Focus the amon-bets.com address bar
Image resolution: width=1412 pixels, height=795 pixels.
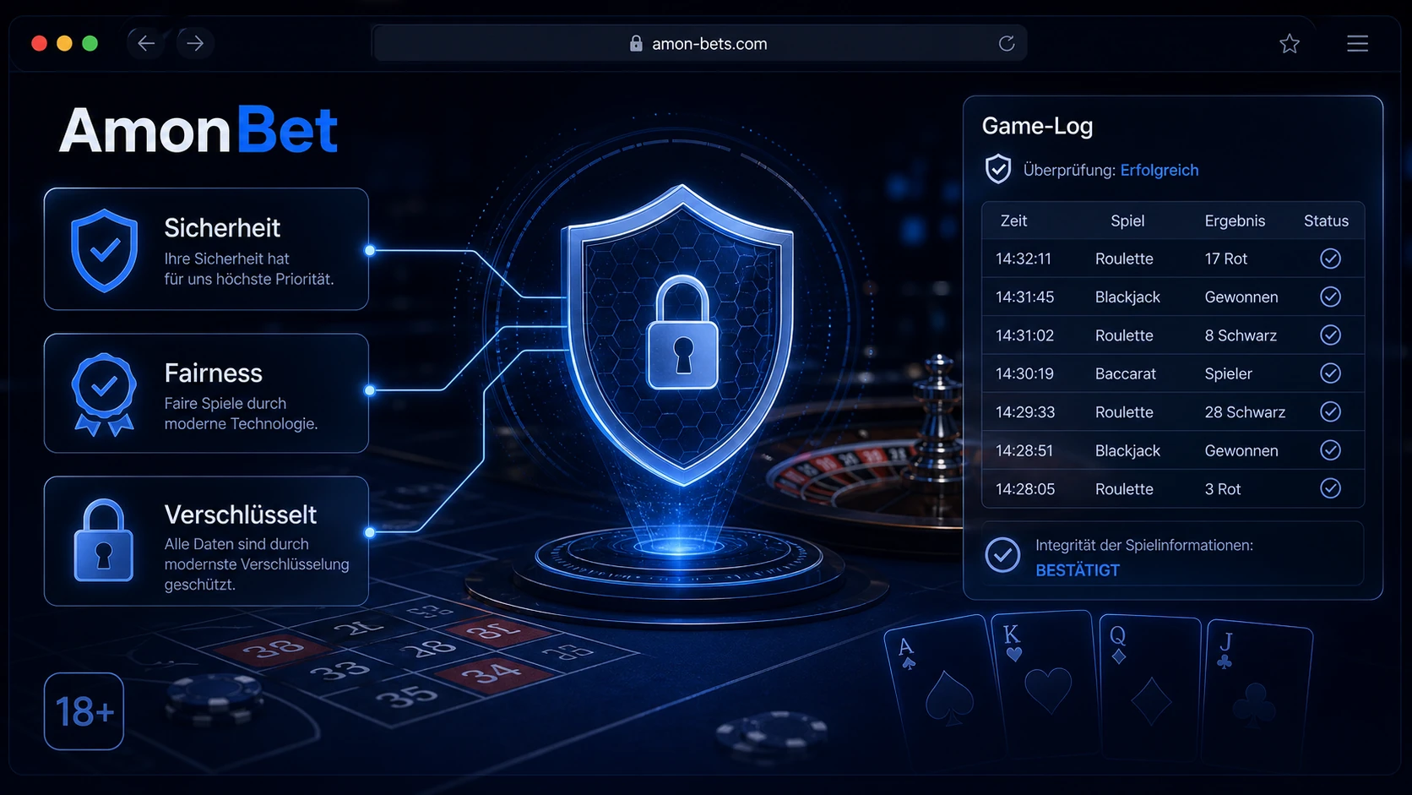click(x=699, y=43)
